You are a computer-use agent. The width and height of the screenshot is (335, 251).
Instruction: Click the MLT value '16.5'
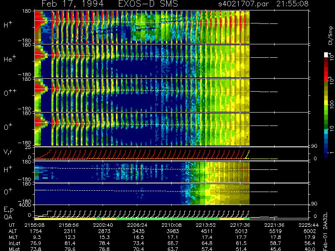pos(139,237)
